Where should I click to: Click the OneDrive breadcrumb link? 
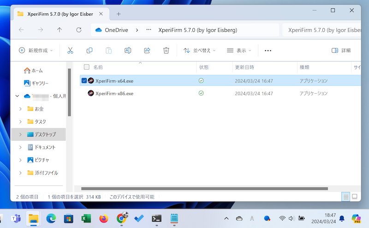pos(116,30)
